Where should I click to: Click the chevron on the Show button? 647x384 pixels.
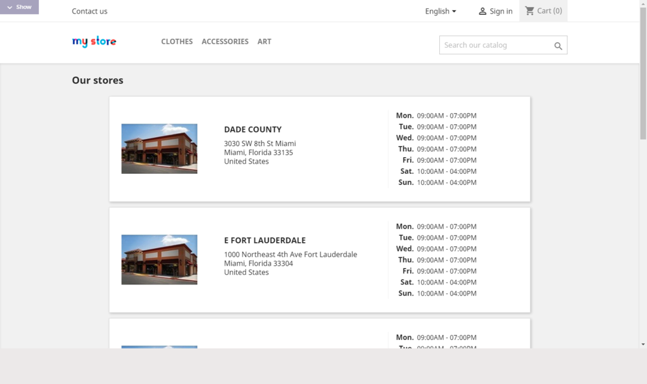pos(10,6)
